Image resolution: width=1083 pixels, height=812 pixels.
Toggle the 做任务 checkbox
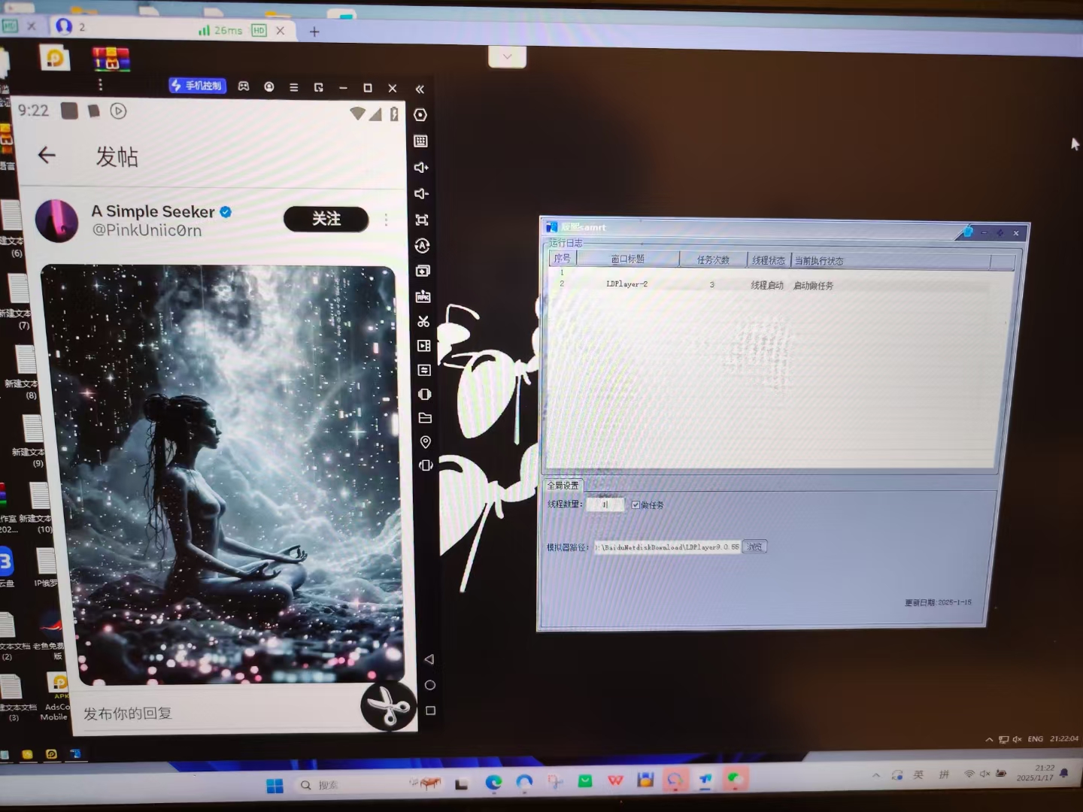(x=636, y=505)
